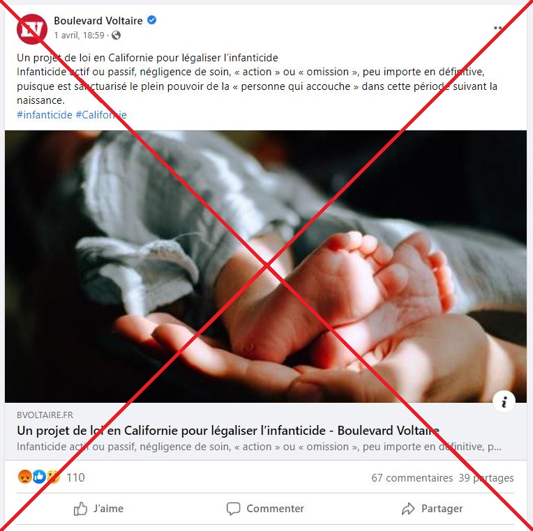The image size is (533, 531).
Task: Open the Boulevard Voltaire profile picture
Action: click(x=32, y=29)
